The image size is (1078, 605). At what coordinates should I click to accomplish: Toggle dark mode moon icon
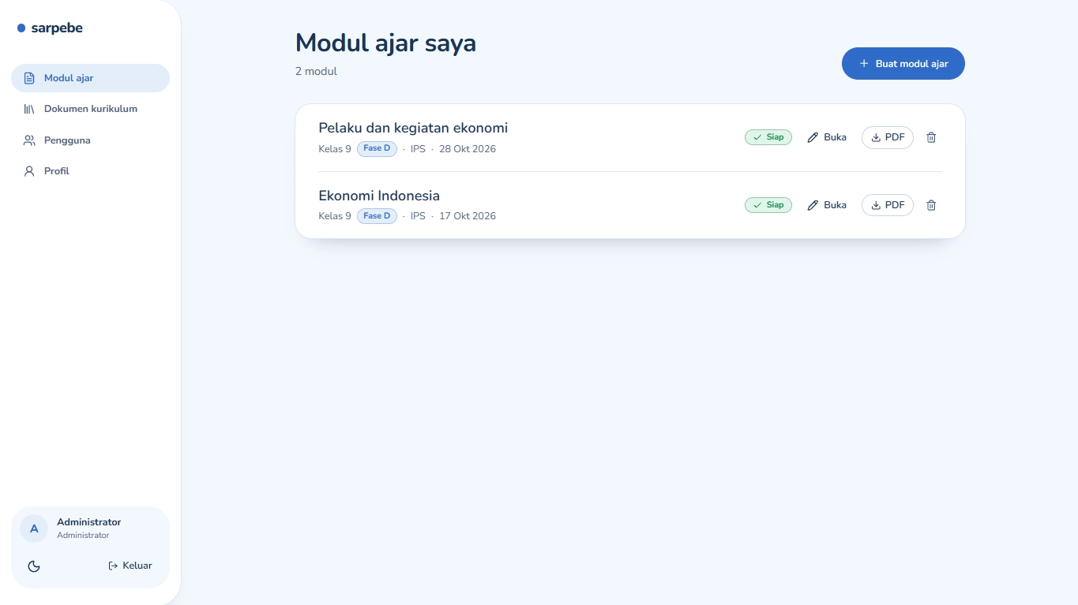pyautogui.click(x=34, y=566)
